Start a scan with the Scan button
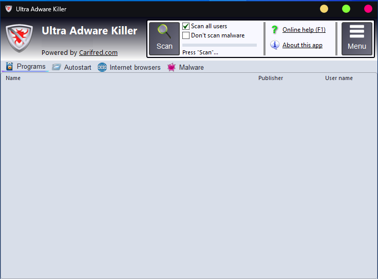The image size is (378, 279). click(x=164, y=39)
